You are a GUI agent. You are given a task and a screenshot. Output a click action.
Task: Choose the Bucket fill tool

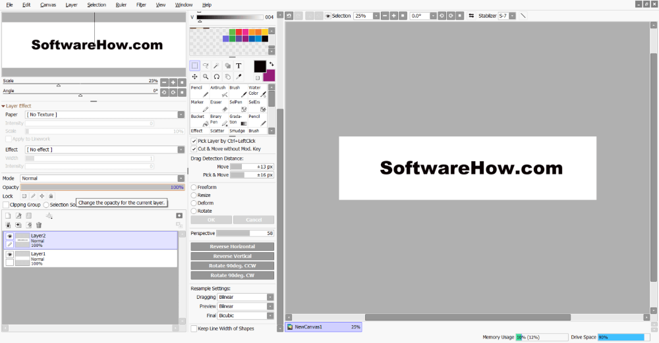200,120
